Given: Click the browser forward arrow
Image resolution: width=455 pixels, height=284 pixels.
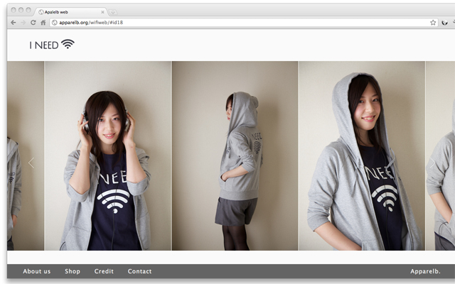Looking at the screenshot, I should (x=23, y=23).
